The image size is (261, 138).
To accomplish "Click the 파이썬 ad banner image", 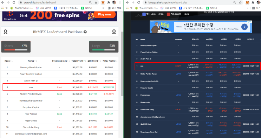I will [201, 27].
